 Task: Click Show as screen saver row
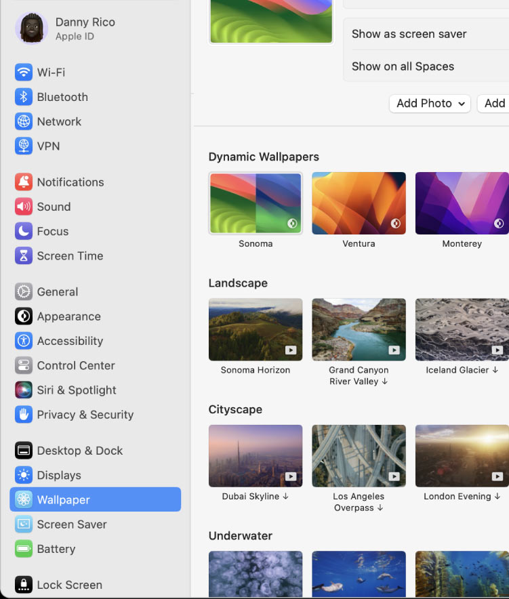(x=426, y=34)
